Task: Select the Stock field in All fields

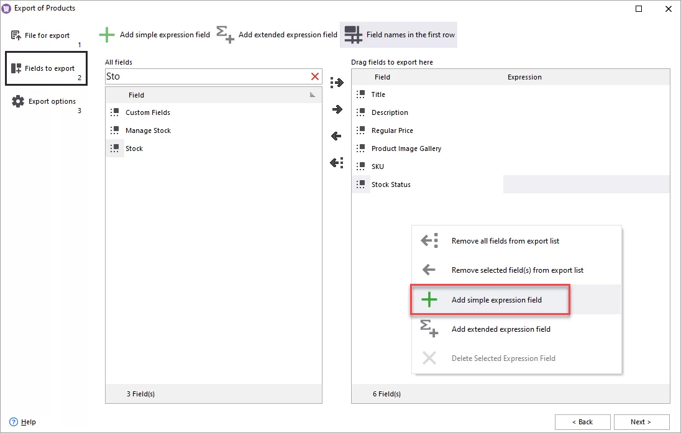Action: tap(134, 148)
